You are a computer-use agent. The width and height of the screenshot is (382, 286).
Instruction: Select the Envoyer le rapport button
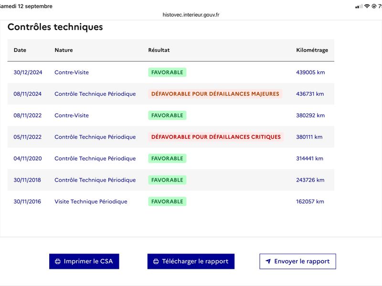(x=297, y=261)
